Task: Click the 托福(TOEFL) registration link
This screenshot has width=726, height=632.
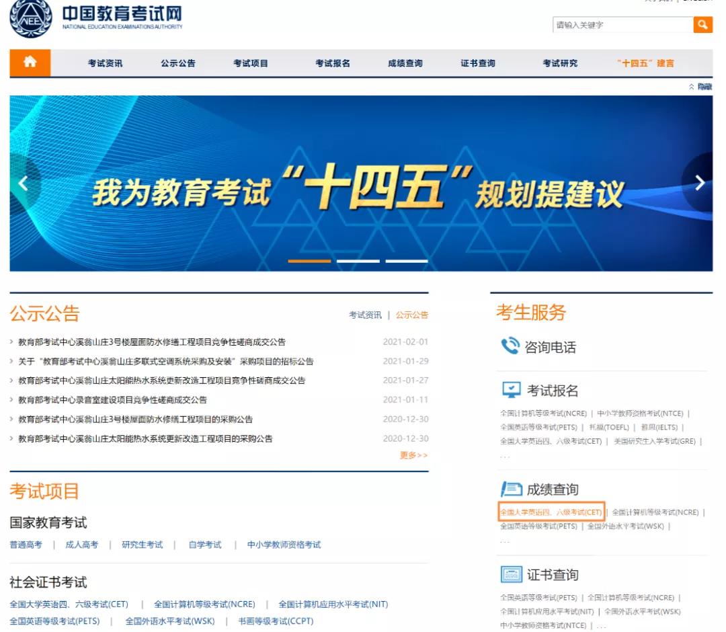Action: [x=611, y=428]
